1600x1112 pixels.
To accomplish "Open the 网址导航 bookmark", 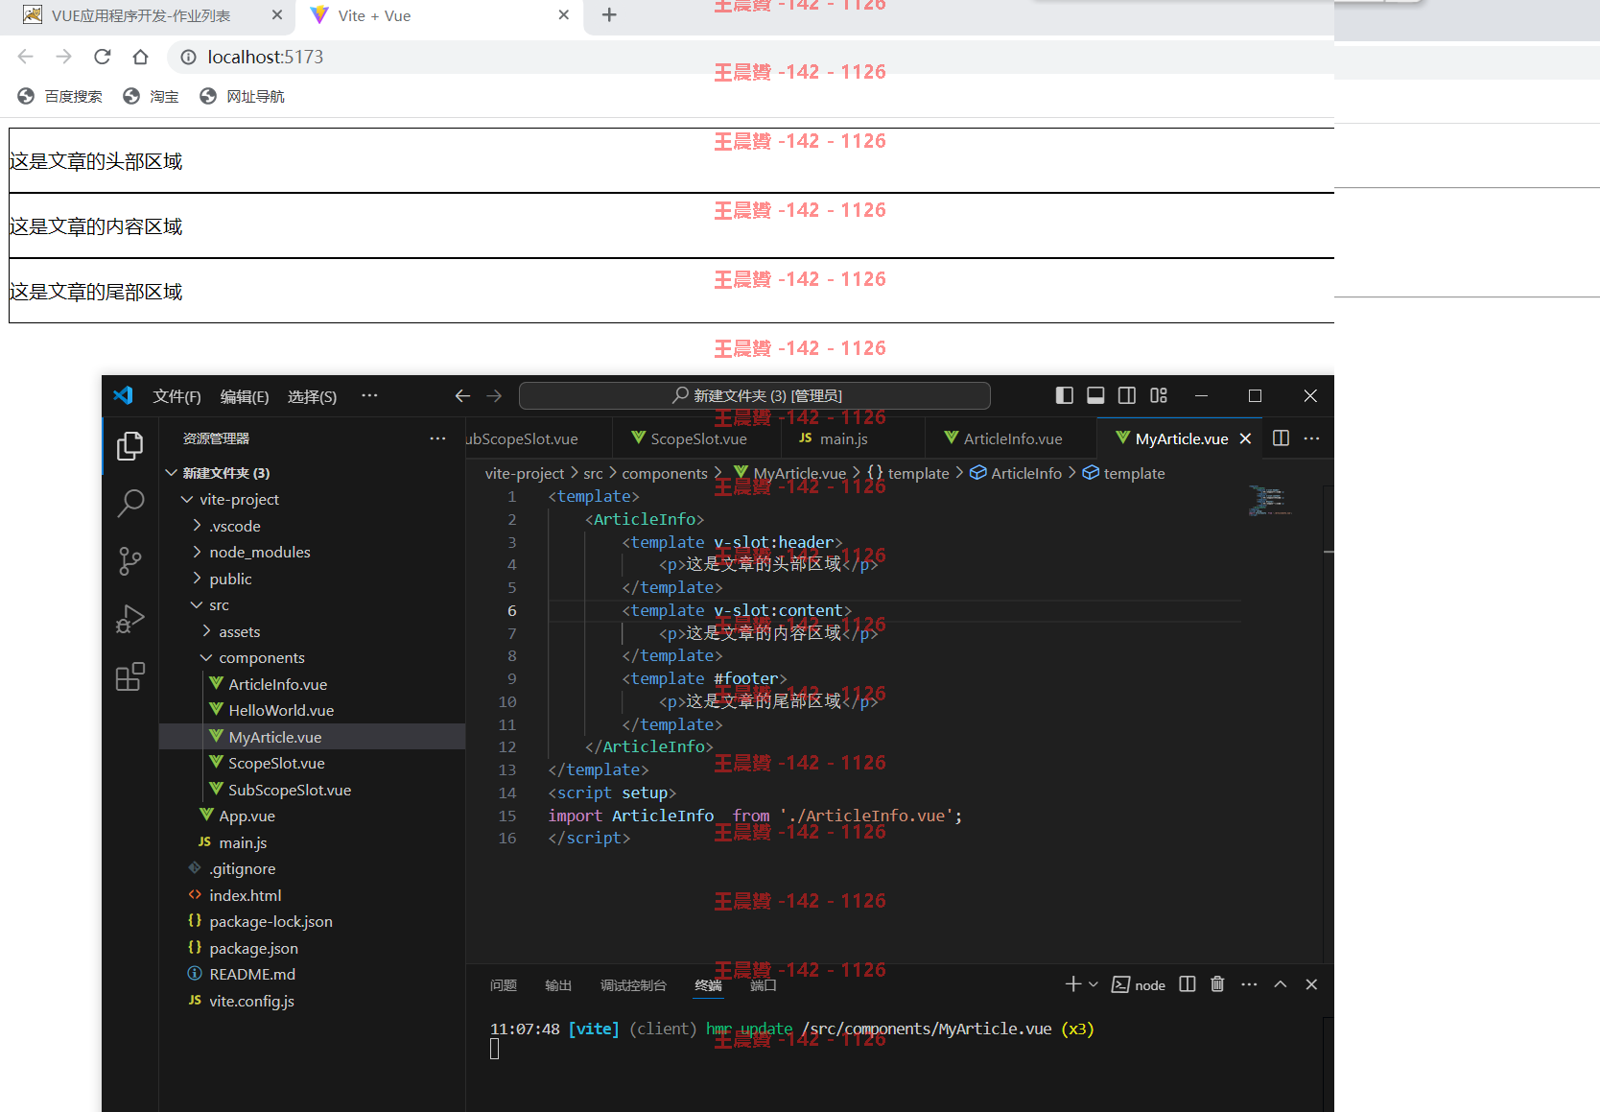I will [243, 96].
